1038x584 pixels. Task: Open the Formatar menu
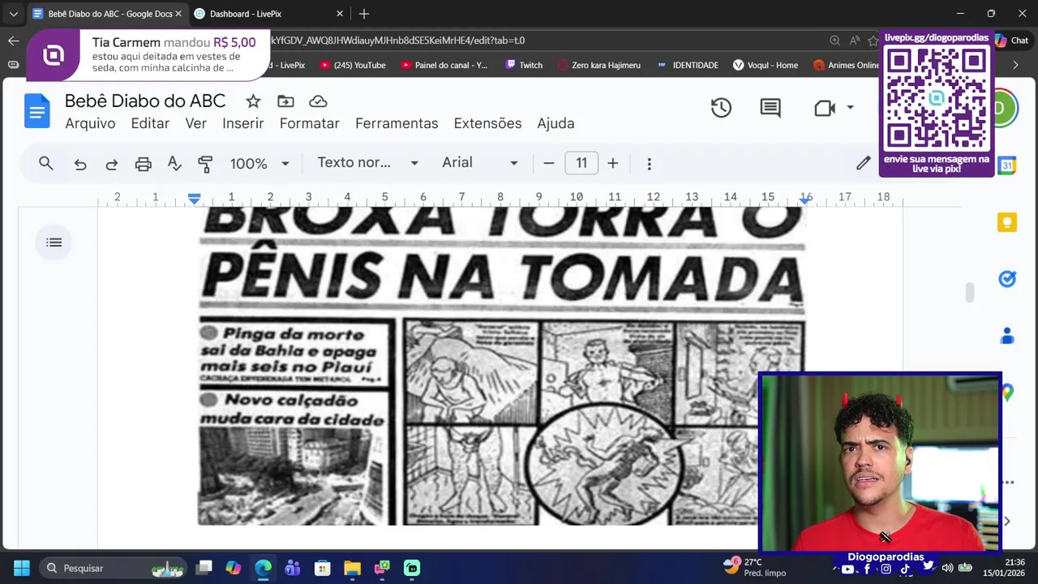point(309,123)
